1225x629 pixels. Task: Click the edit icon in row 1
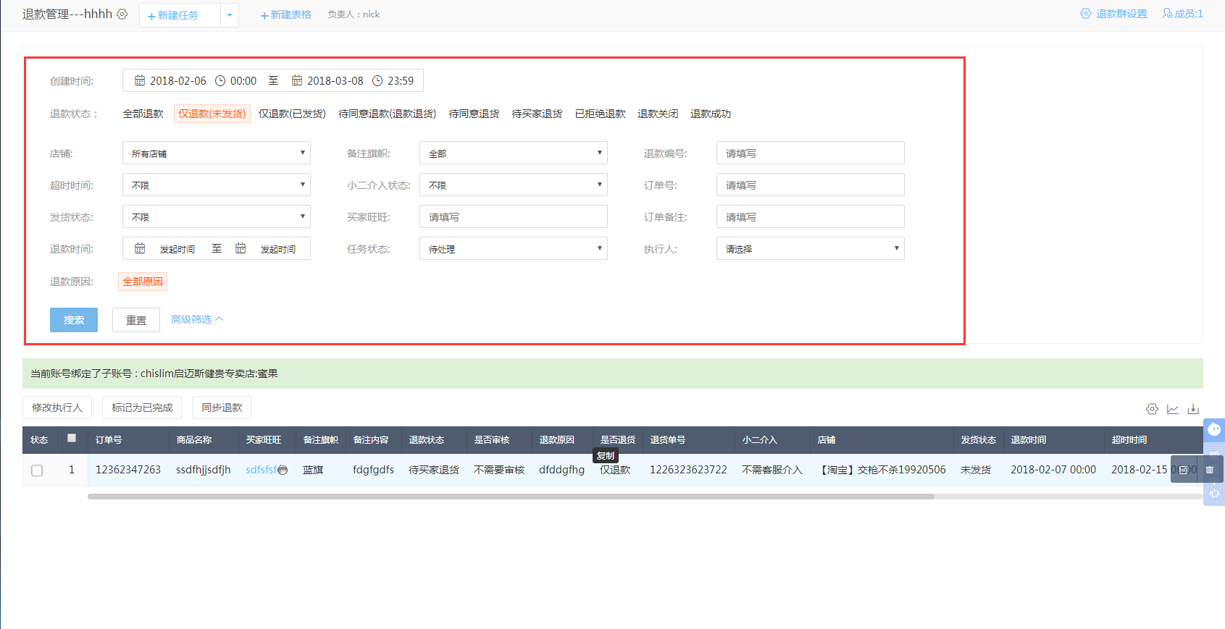coord(1184,470)
